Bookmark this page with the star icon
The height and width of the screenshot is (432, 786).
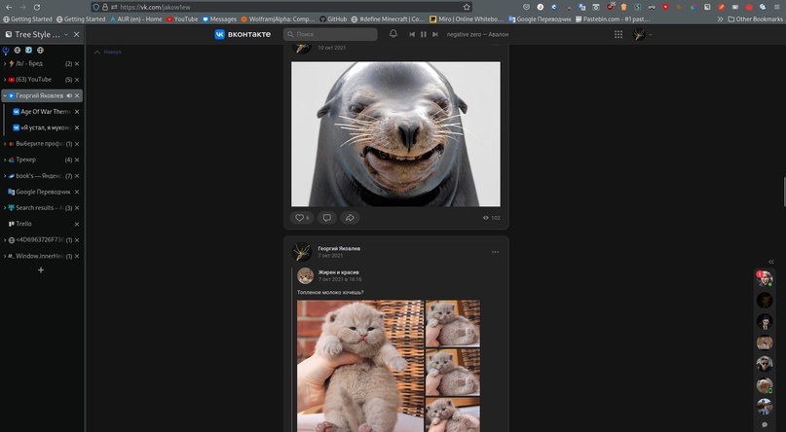[467, 7]
